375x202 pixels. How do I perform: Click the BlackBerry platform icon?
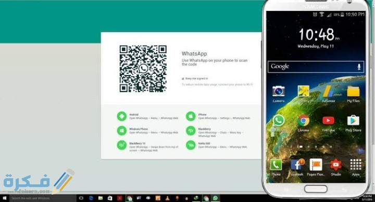[x=191, y=131]
